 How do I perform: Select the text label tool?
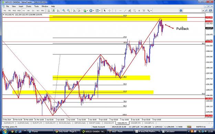[x=144, y=11]
